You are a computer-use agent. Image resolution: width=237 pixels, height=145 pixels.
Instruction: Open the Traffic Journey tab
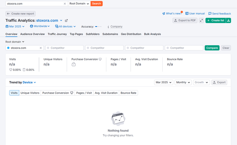click(57, 34)
